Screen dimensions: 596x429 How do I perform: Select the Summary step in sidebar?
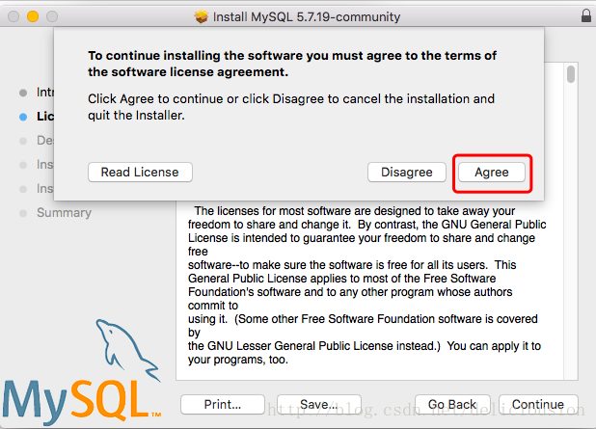tap(64, 213)
